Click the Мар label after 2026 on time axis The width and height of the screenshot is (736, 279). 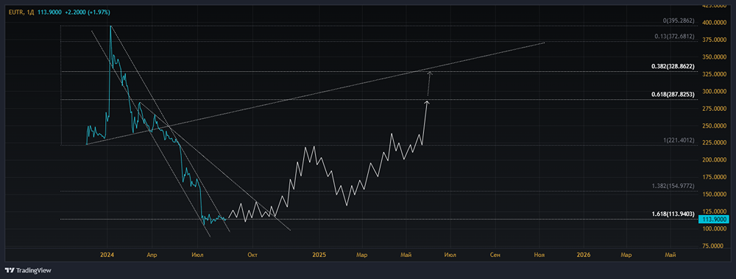tap(626, 255)
